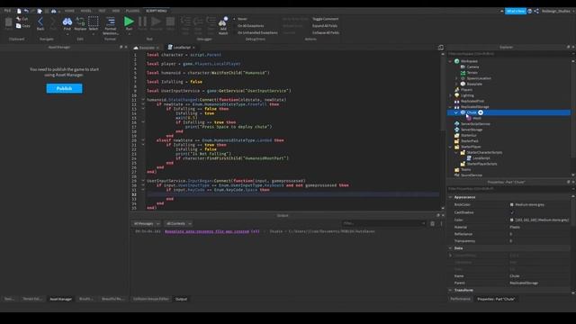Image resolution: width=576 pixels, height=324 pixels.
Task: Select StarterPlayerScripts in Explorer
Action: pos(481,164)
